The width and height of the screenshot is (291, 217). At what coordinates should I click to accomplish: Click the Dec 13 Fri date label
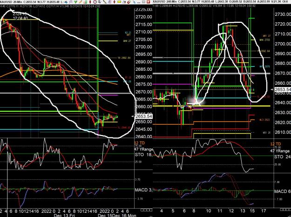click(x=64, y=215)
